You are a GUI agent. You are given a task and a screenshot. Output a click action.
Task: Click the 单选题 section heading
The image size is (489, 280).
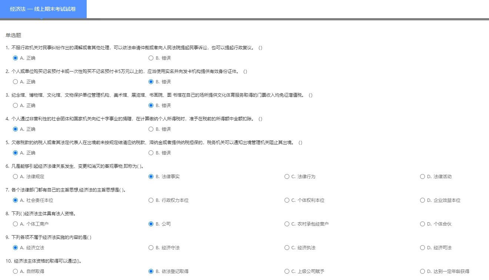coord(13,35)
